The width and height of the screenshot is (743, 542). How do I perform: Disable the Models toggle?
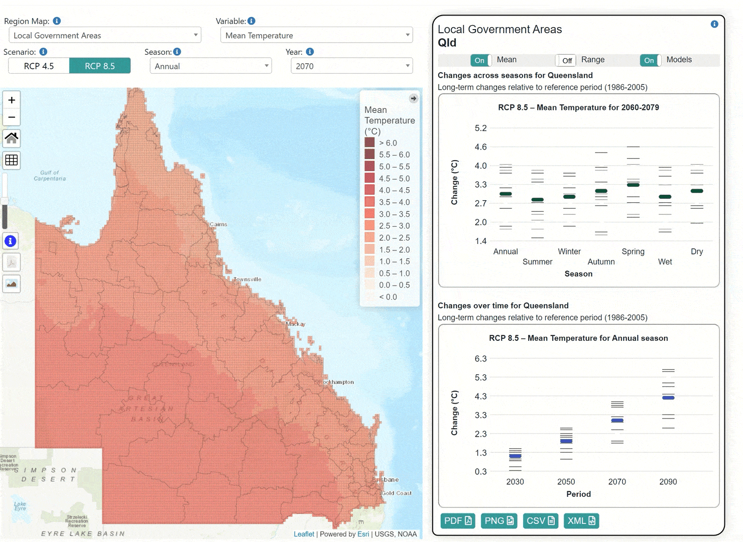(650, 60)
